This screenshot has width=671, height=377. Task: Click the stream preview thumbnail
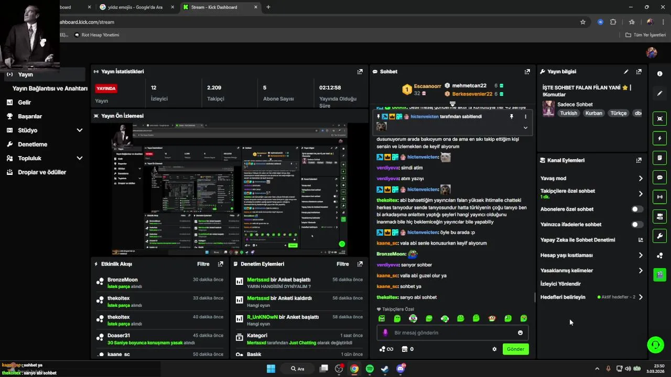click(x=229, y=189)
